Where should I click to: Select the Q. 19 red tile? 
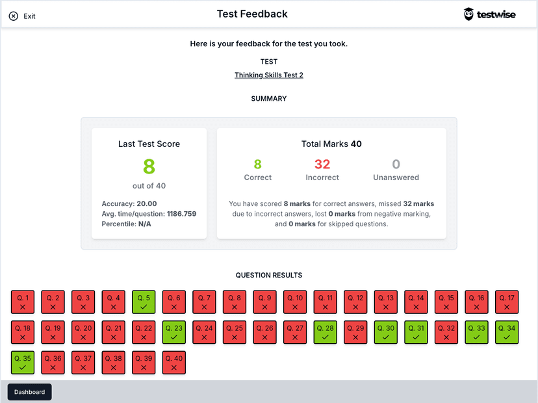click(53, 332)
